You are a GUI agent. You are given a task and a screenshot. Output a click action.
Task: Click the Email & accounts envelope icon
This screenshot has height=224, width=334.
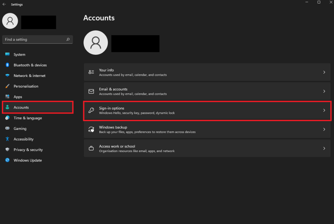coord(91,91)
